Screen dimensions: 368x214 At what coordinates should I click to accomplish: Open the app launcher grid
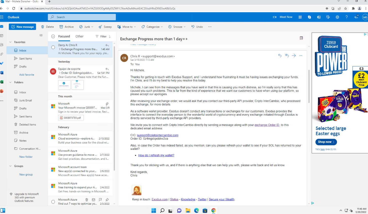tap(2, 17)
